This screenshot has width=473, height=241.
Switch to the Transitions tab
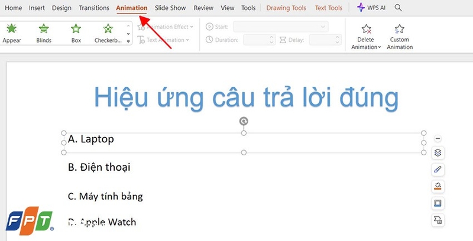coord(94,8)
